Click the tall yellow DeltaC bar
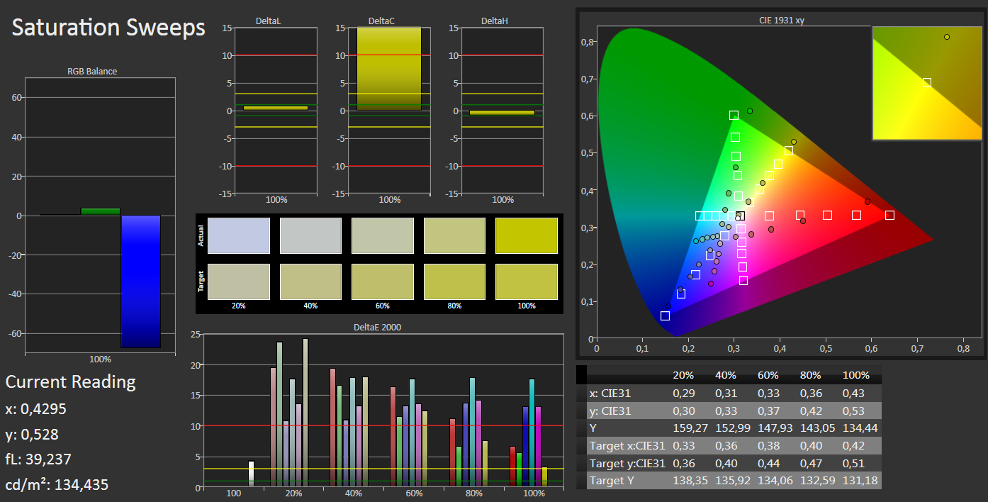The image size is (988, 502). [x=389, y=69]
